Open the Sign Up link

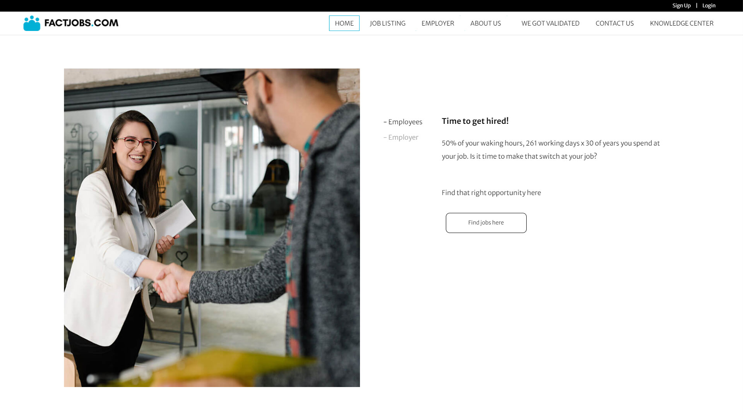point(681,5)
